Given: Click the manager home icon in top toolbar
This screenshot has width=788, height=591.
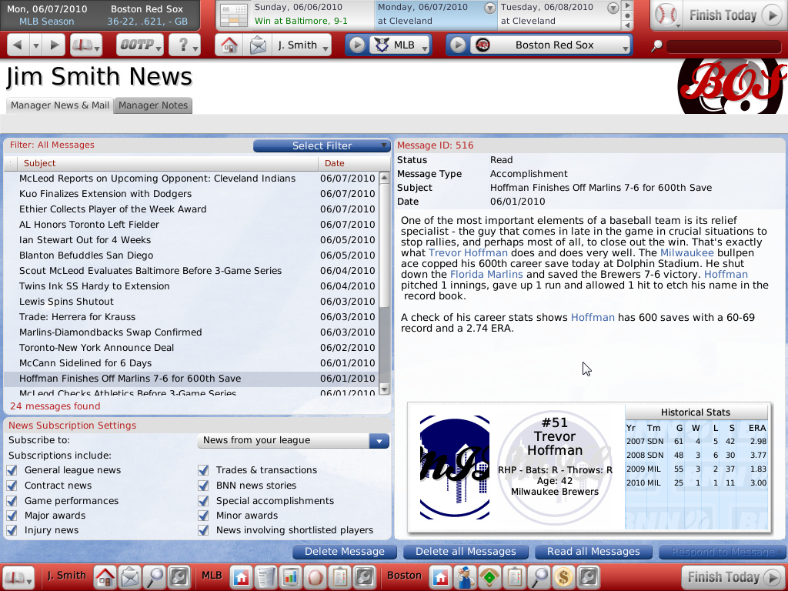Looking at the screenshot, I should (x=228, y=45).
